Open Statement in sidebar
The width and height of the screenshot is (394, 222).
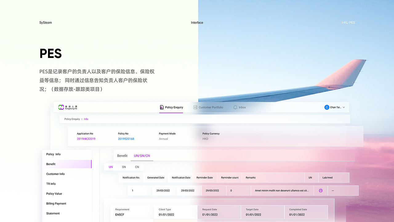(67, 213)
